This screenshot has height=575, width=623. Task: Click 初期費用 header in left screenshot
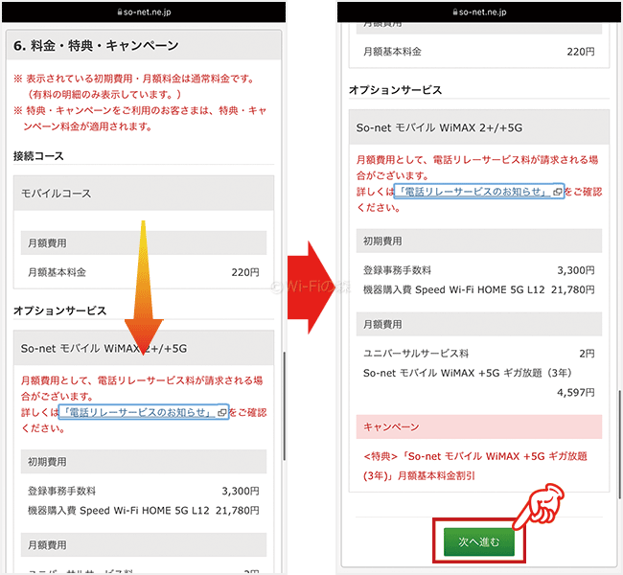(144, 461)
